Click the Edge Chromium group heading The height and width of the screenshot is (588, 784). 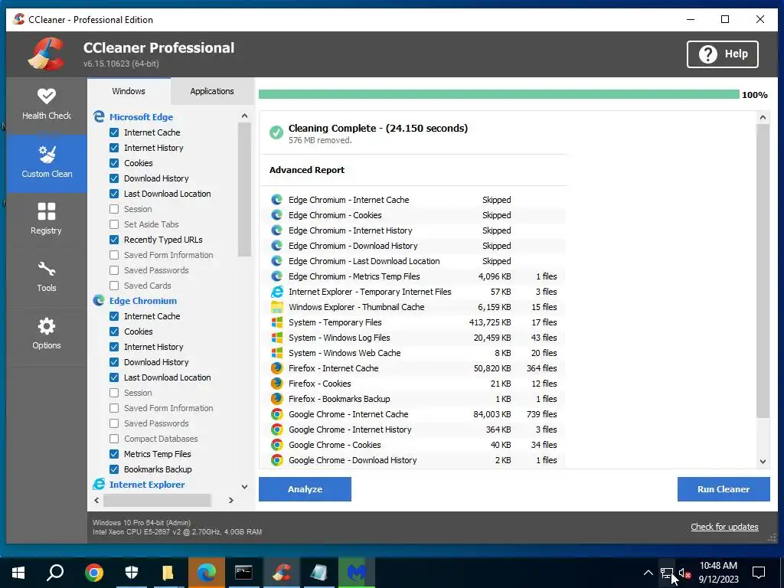(143, 300)
